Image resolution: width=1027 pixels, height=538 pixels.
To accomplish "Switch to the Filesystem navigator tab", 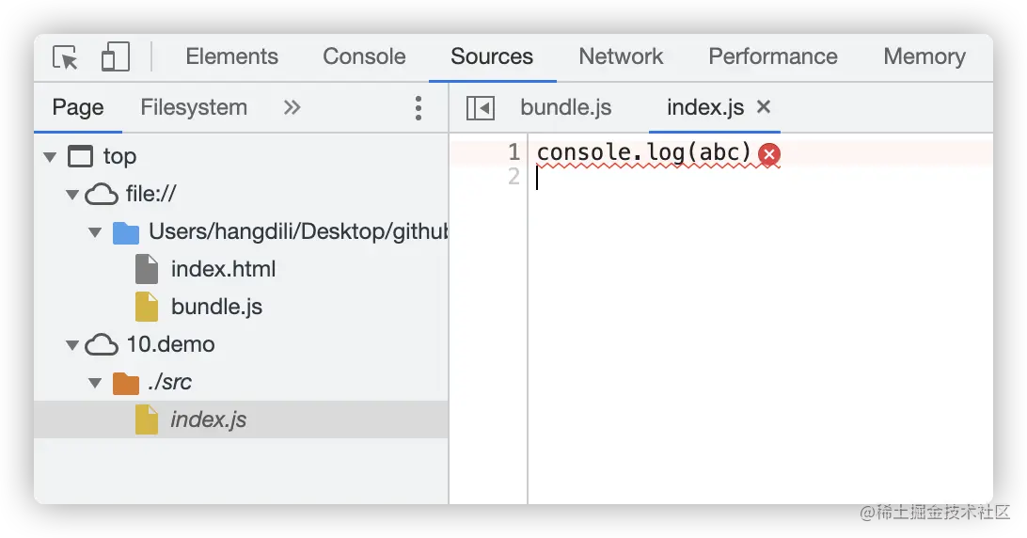I will coord(194,107).
